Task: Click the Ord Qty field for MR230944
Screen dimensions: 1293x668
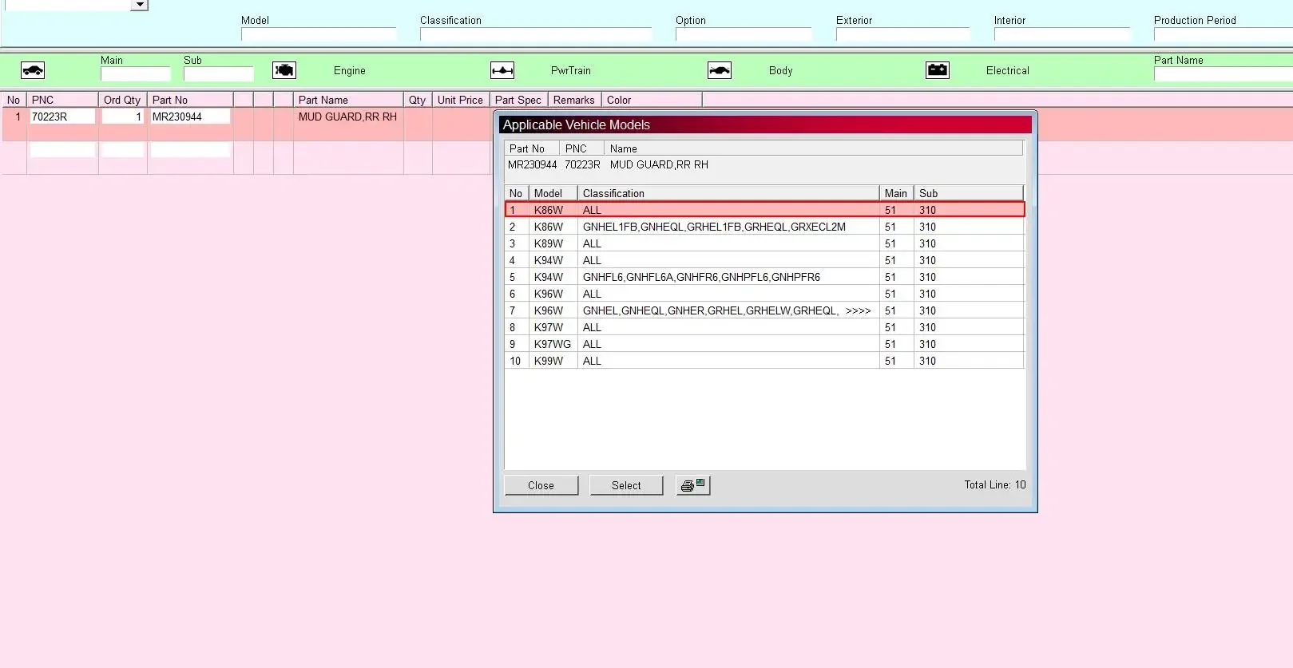Action: tap(123, 117)
